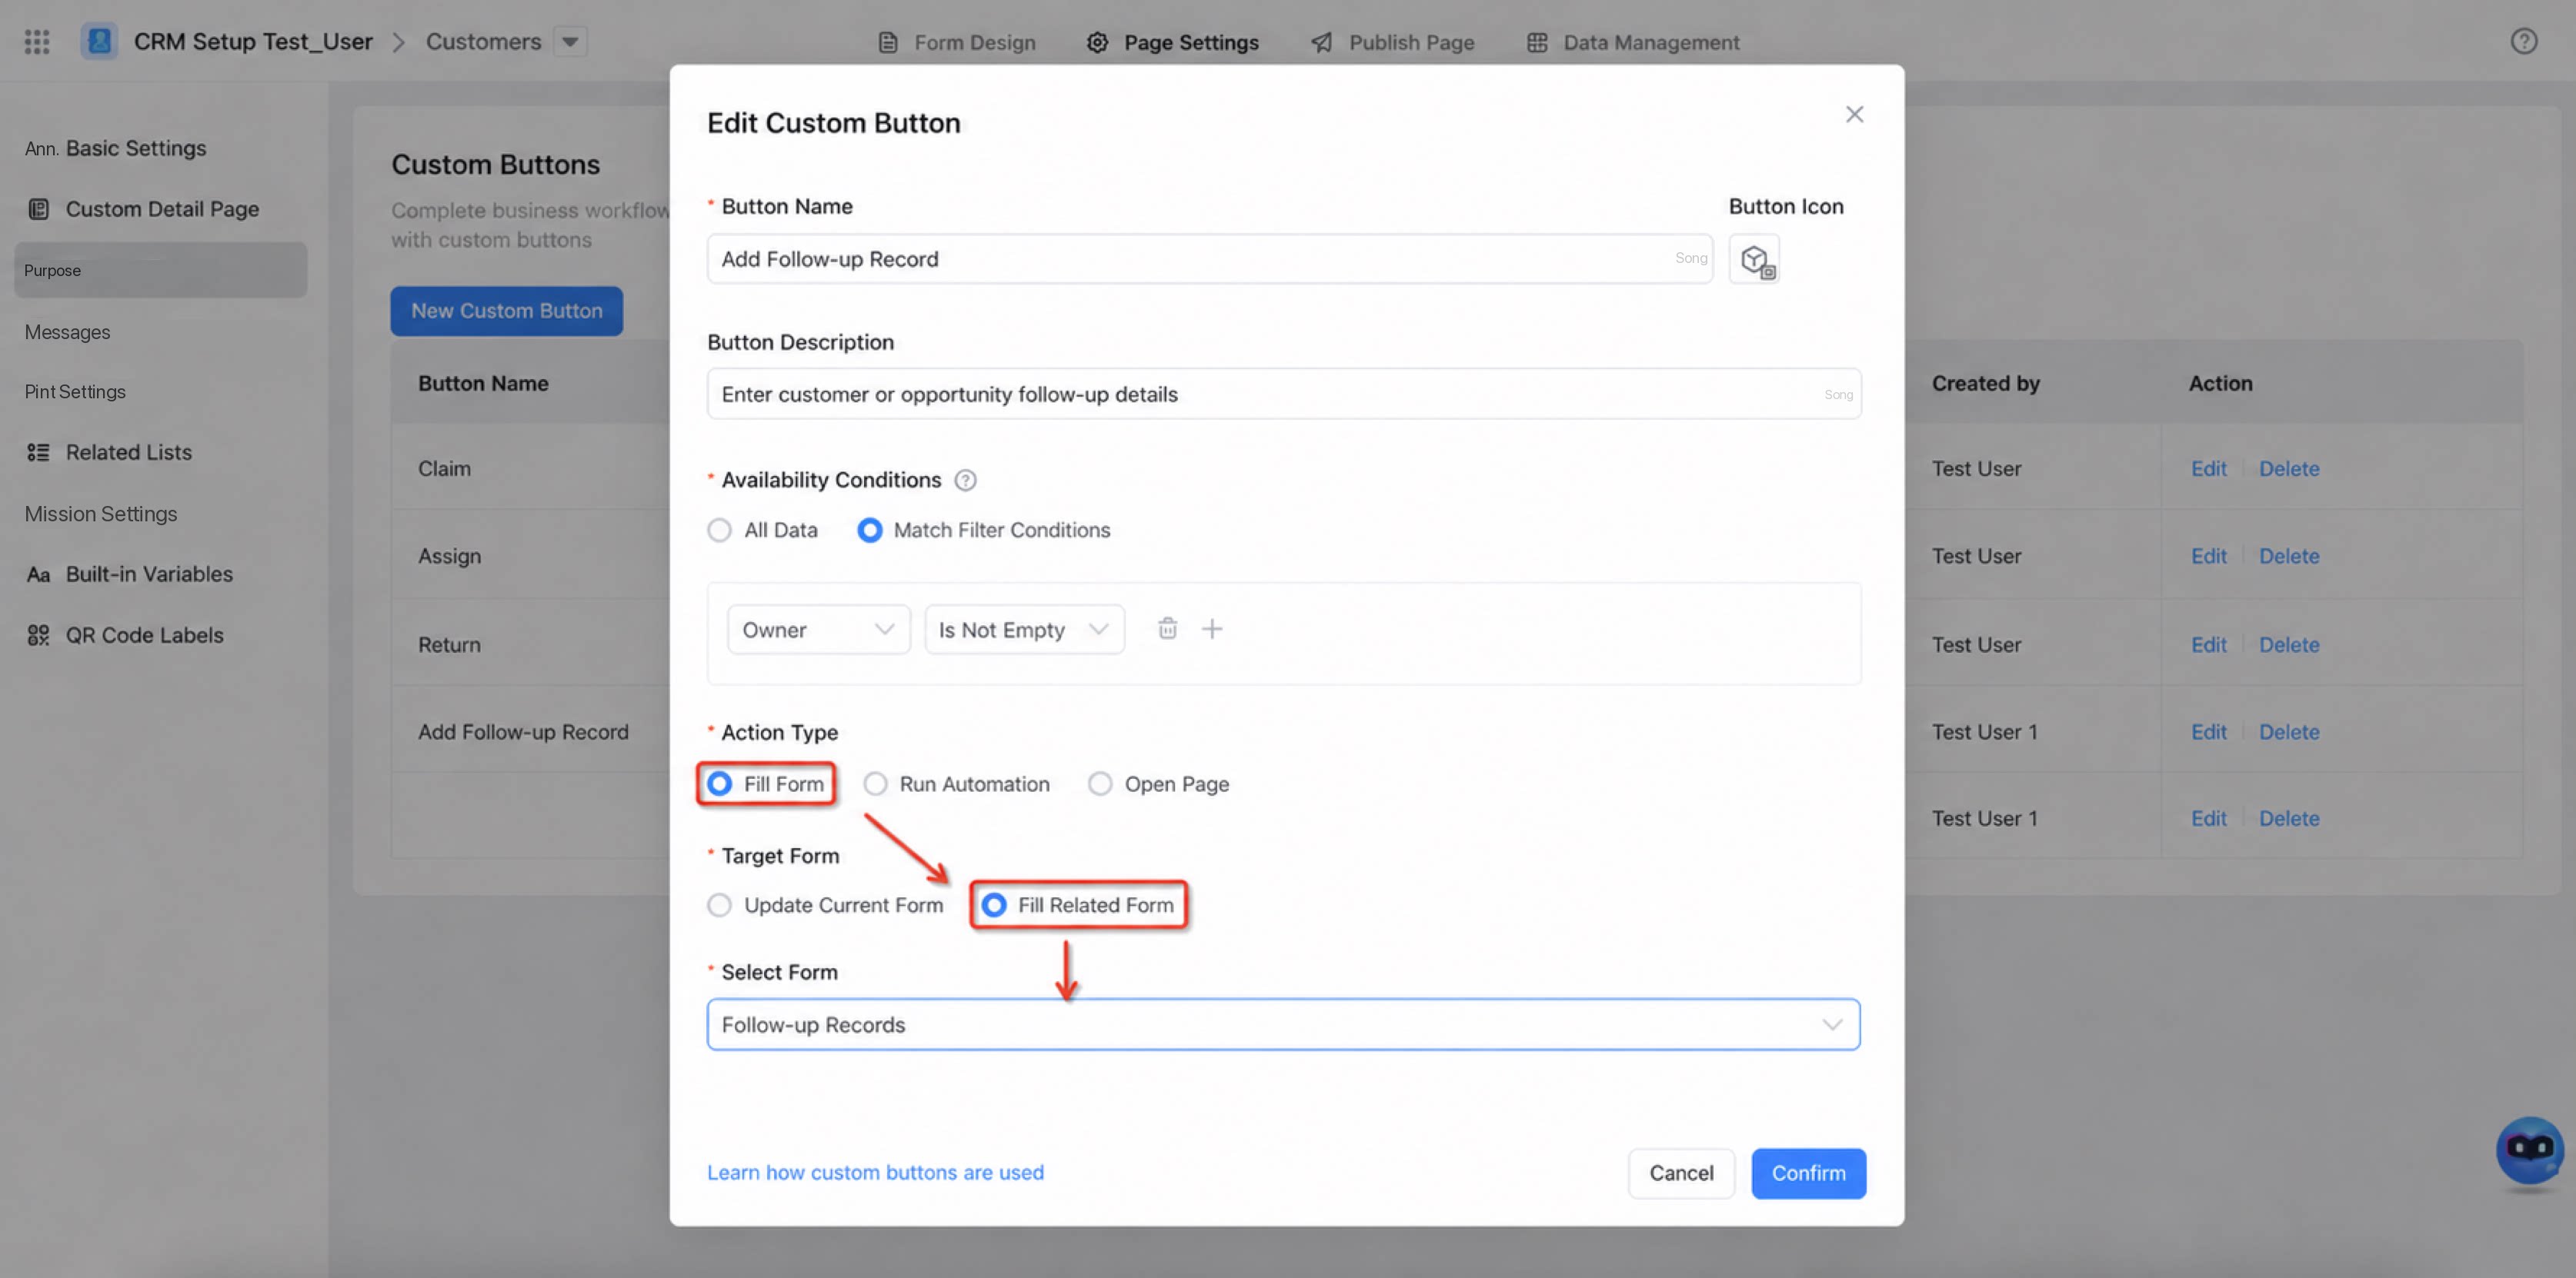Expand the Owner field dropdown

(x=818, y=630)
